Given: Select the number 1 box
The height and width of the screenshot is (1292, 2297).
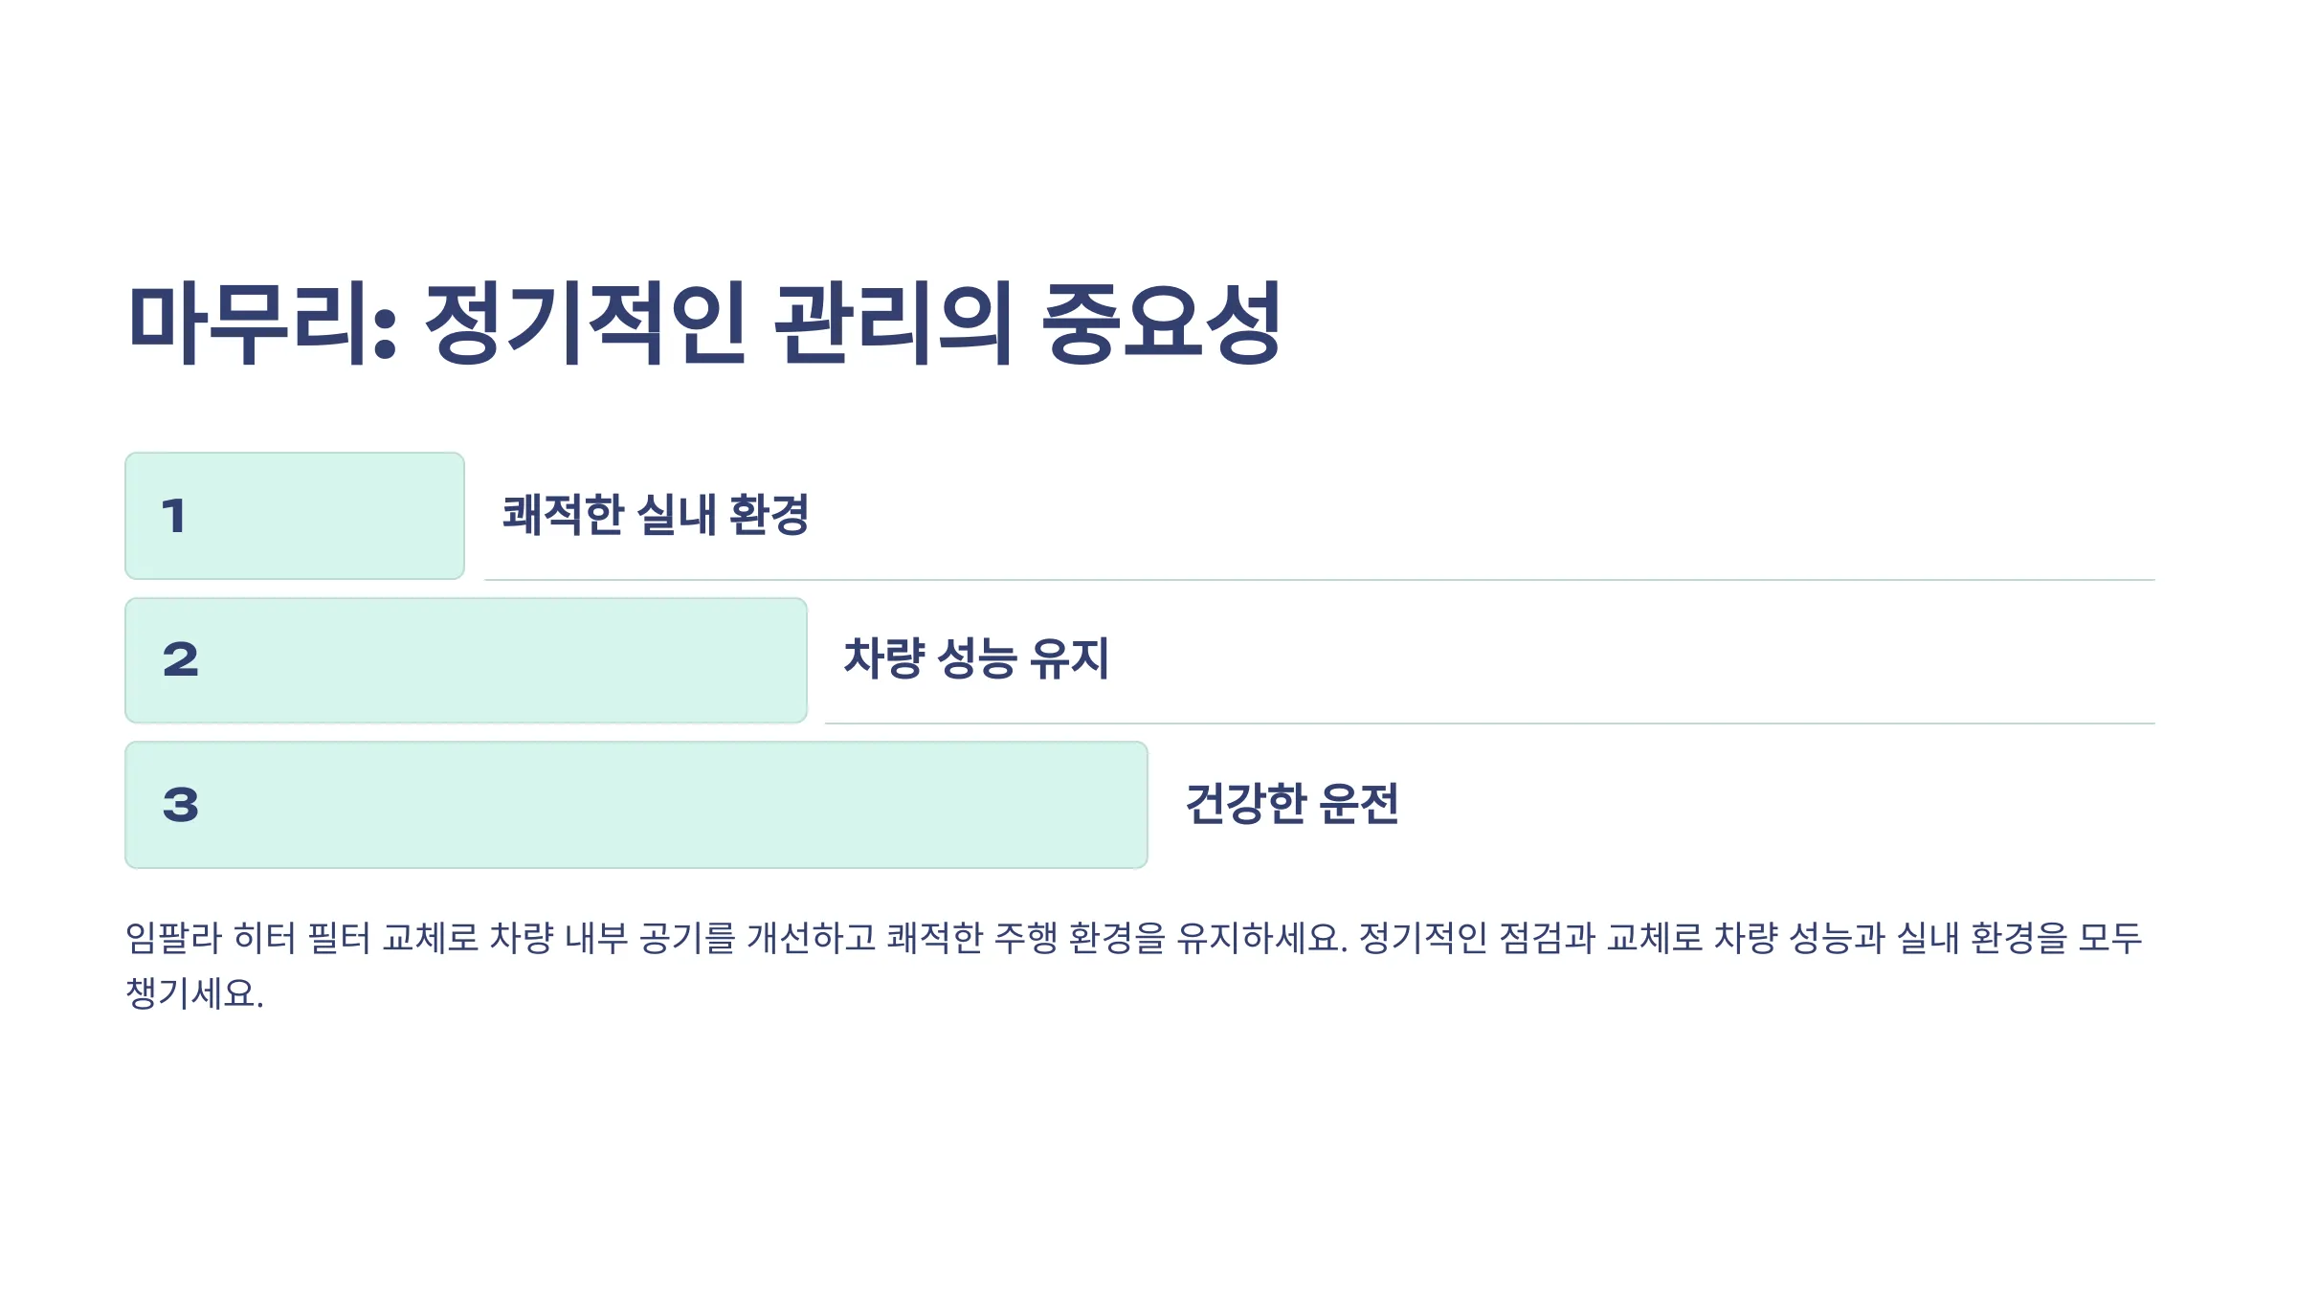Looking at the screenshot, I should coord(295,516).
